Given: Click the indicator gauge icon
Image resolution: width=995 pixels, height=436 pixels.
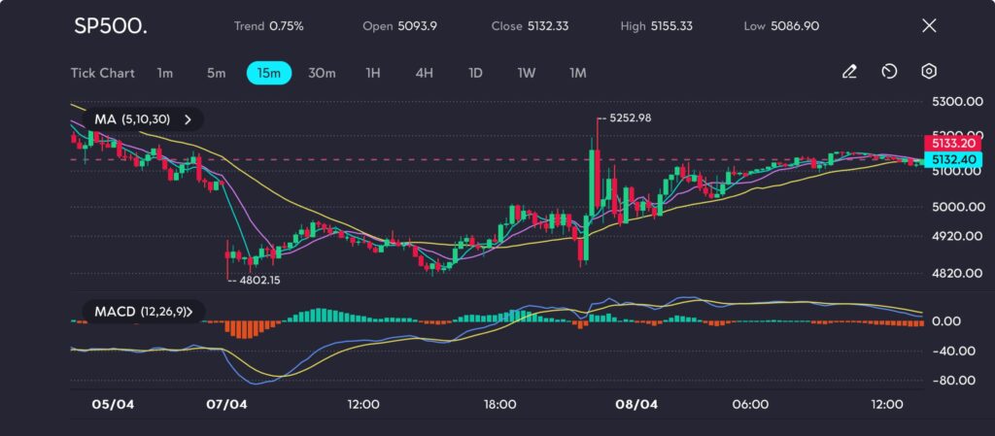Looking at the screenshot, I should (x=889, y=72).
